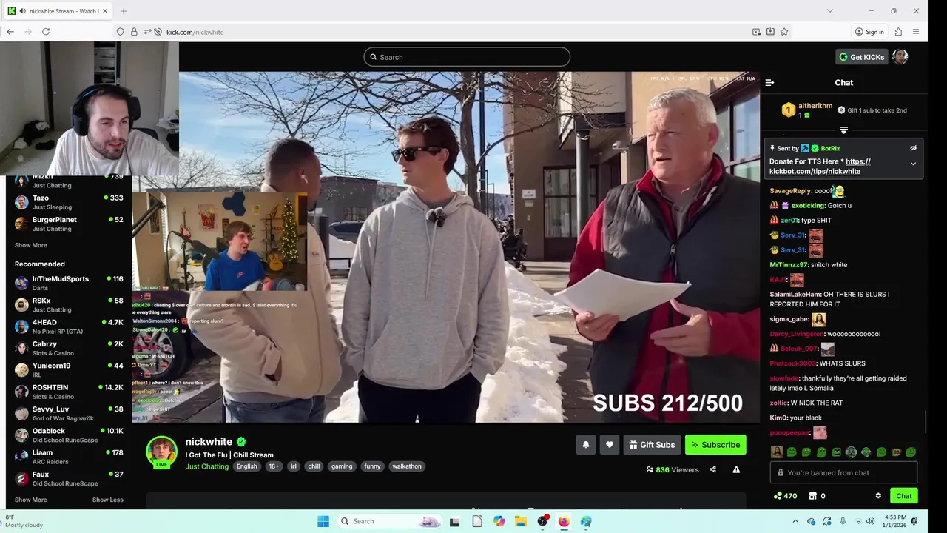Select the gaming tag
The width and height of the screenshot is (947, 533).
click(x=342, y=466)
